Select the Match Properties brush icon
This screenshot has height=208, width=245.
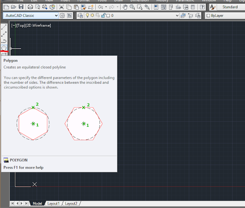tap(83, 7)
